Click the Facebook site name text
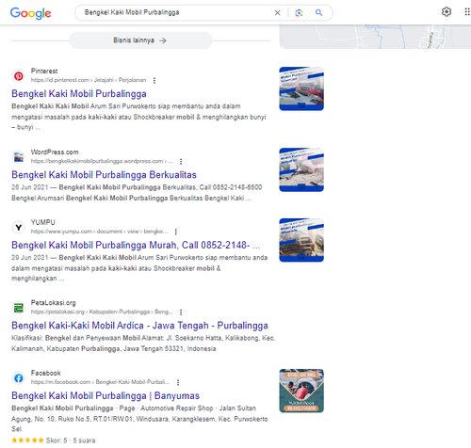This screenshot has width=471, height=448. (x=46, y=373)
